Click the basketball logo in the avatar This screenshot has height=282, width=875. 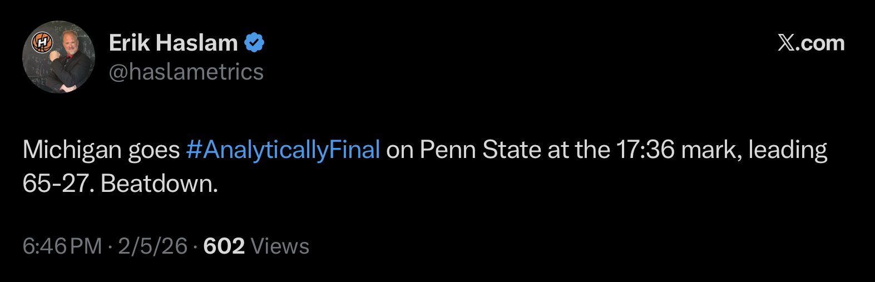pyautogui.click(x=42, y=42)
